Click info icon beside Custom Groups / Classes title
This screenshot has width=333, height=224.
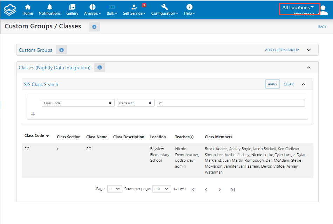[x=94, y=27]
